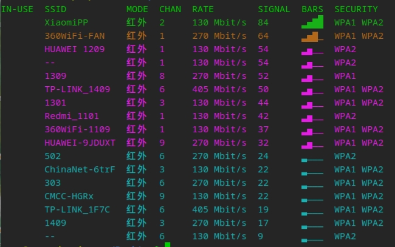The image size is (395, 247).
Task: Click the 303 network name
Action: (53, 183)
